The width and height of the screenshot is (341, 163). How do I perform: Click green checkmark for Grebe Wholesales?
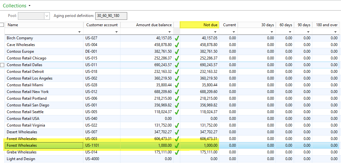(x=177, y=152)
